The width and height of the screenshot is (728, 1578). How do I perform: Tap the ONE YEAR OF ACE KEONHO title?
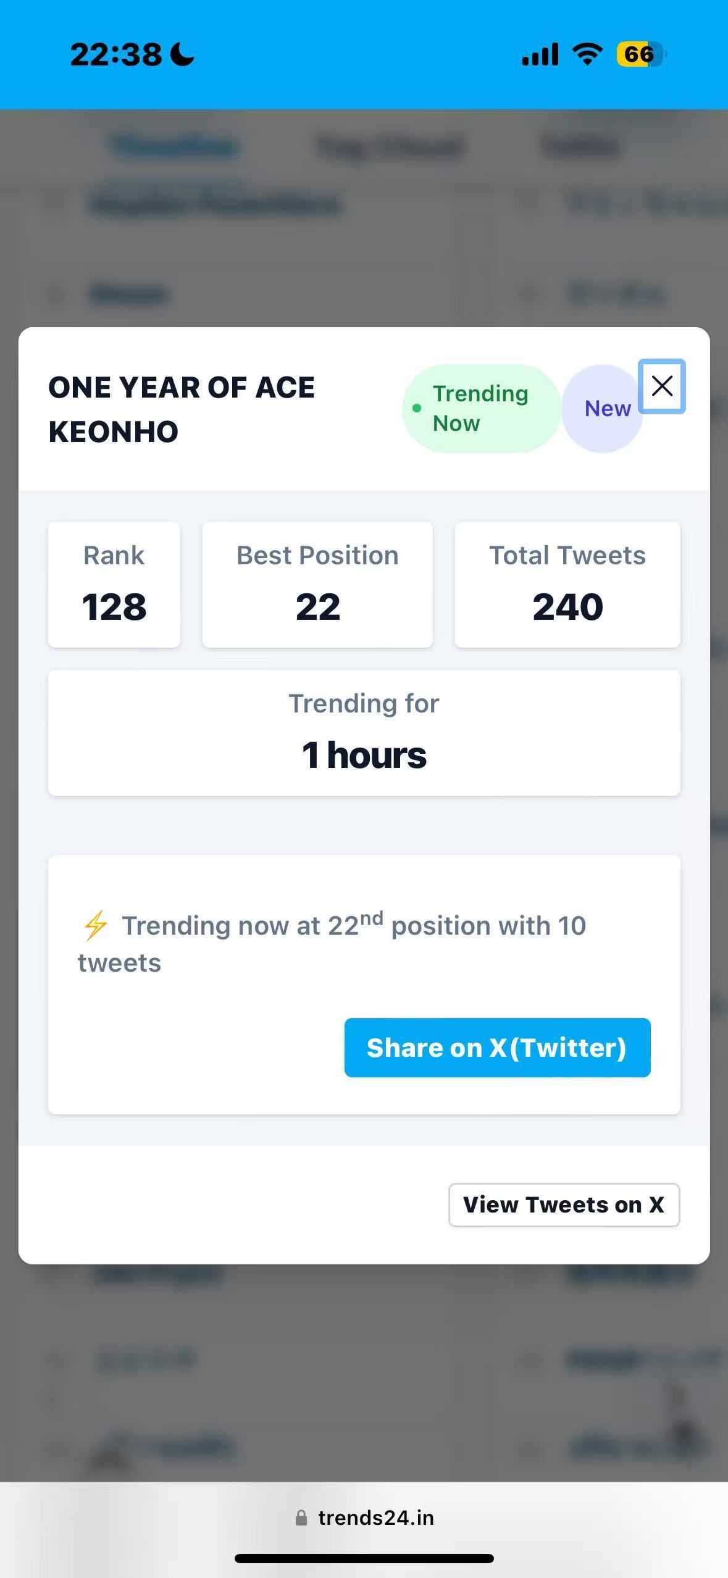[182, 409]
